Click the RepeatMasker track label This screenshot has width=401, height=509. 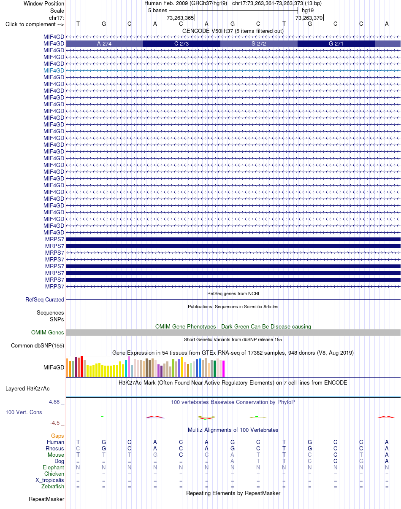click(x=46, y=499)
